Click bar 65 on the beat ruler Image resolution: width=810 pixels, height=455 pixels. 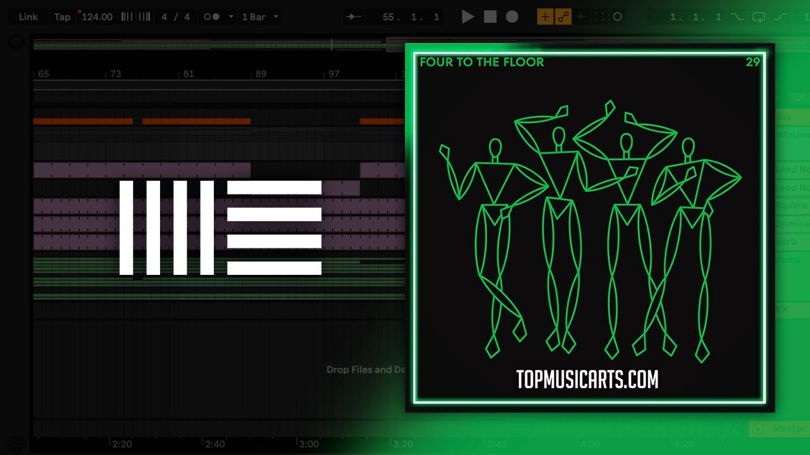(43, 74)
